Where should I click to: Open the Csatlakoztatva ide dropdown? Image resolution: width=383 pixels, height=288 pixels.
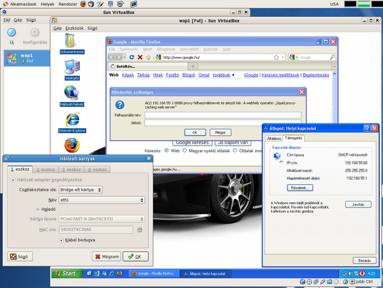(x=81, y=190)
